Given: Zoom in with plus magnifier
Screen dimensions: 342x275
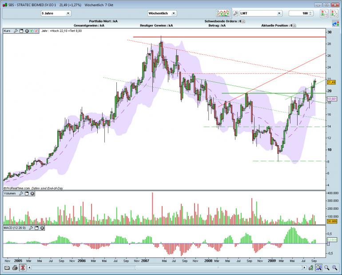Looking at the screenshot, I should coord(334,267).
